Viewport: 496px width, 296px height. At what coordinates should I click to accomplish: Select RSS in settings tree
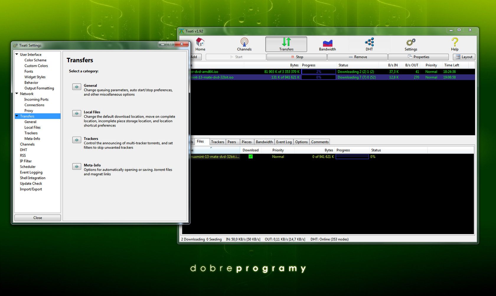[x=23, y=155]
